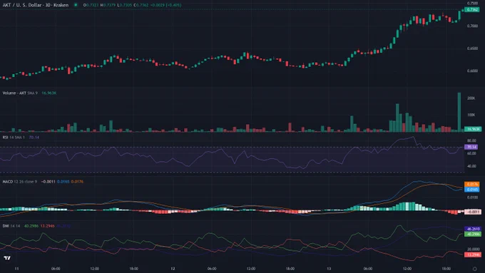Click the price change +0.0029 text

[x=158, y=5]
